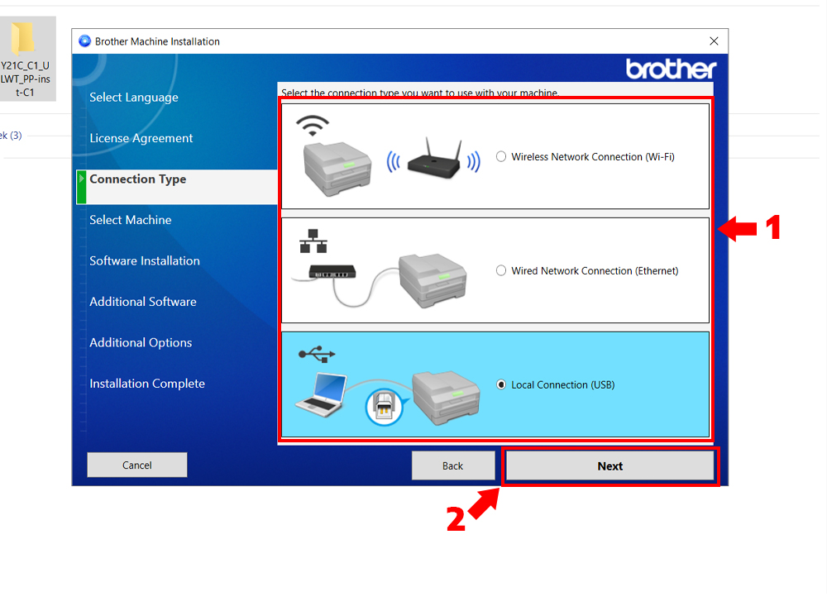Click the printer image in USB option
Viewport: 827px width, 606px height.
(x=447, y=398)
